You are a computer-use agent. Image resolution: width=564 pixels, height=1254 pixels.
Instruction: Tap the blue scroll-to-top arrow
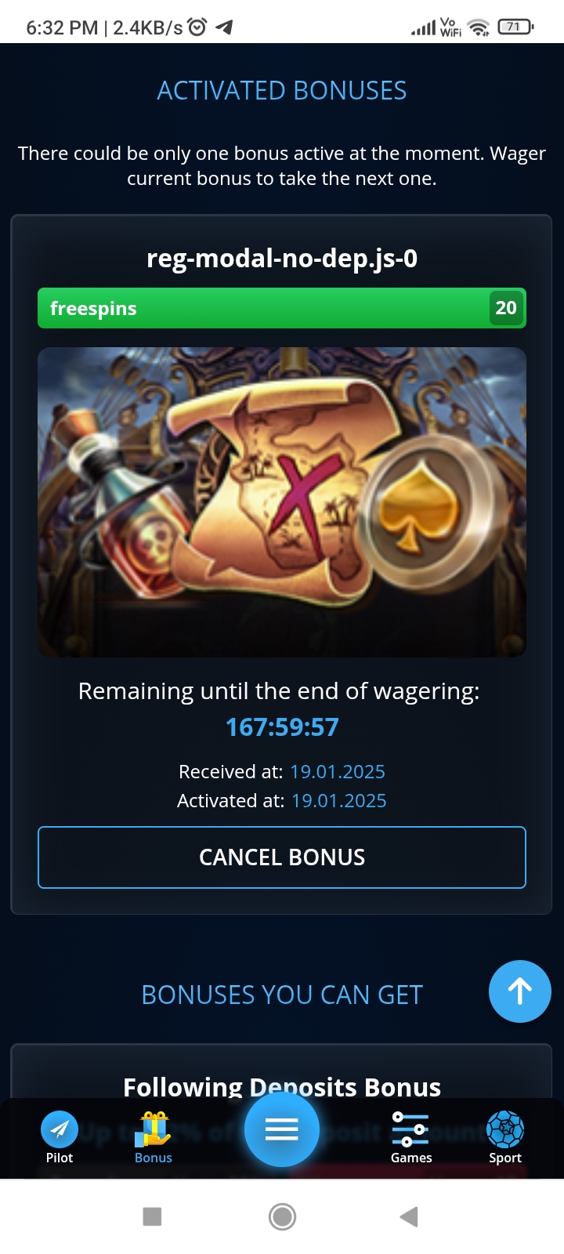click(520, 991)
